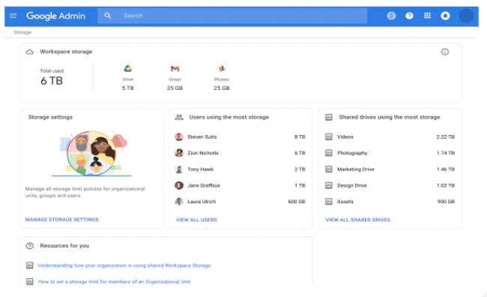Click the Videos shared drive icon

pyautogui.click(x=329, y=136)
